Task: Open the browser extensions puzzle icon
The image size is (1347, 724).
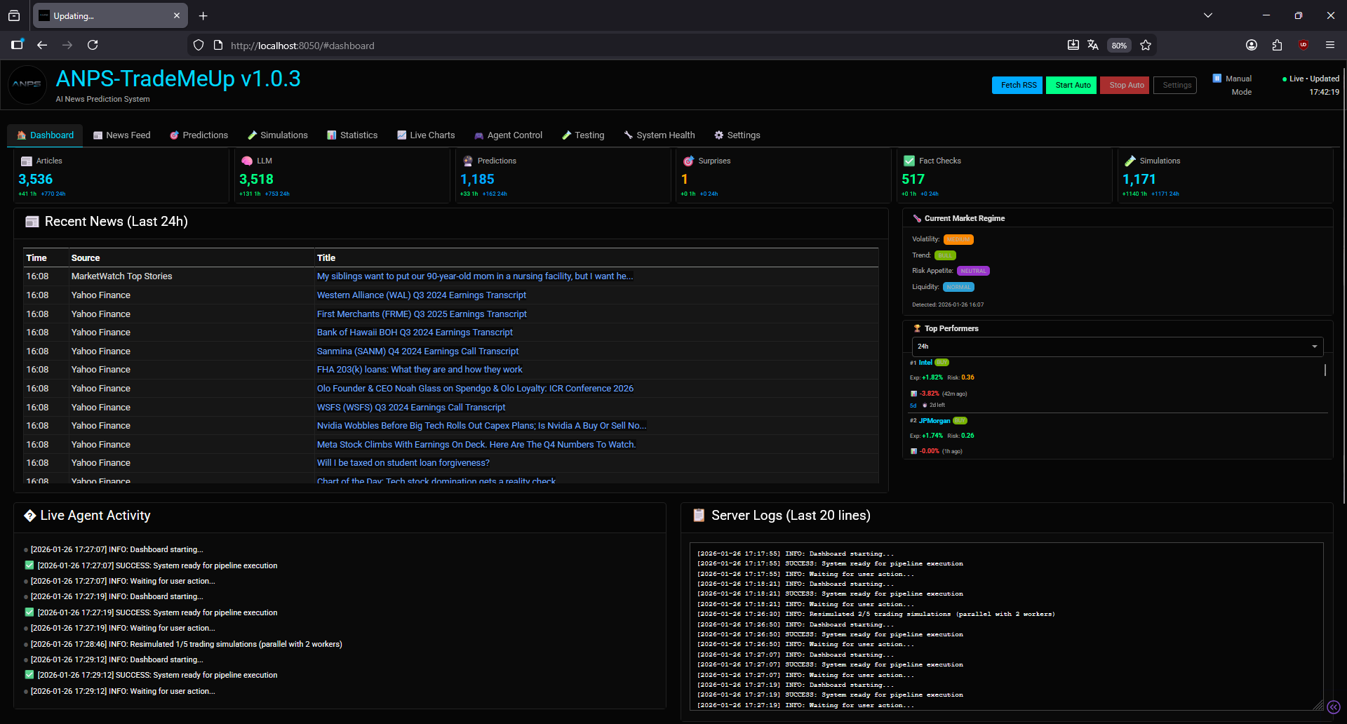Action: (1277, 45)
